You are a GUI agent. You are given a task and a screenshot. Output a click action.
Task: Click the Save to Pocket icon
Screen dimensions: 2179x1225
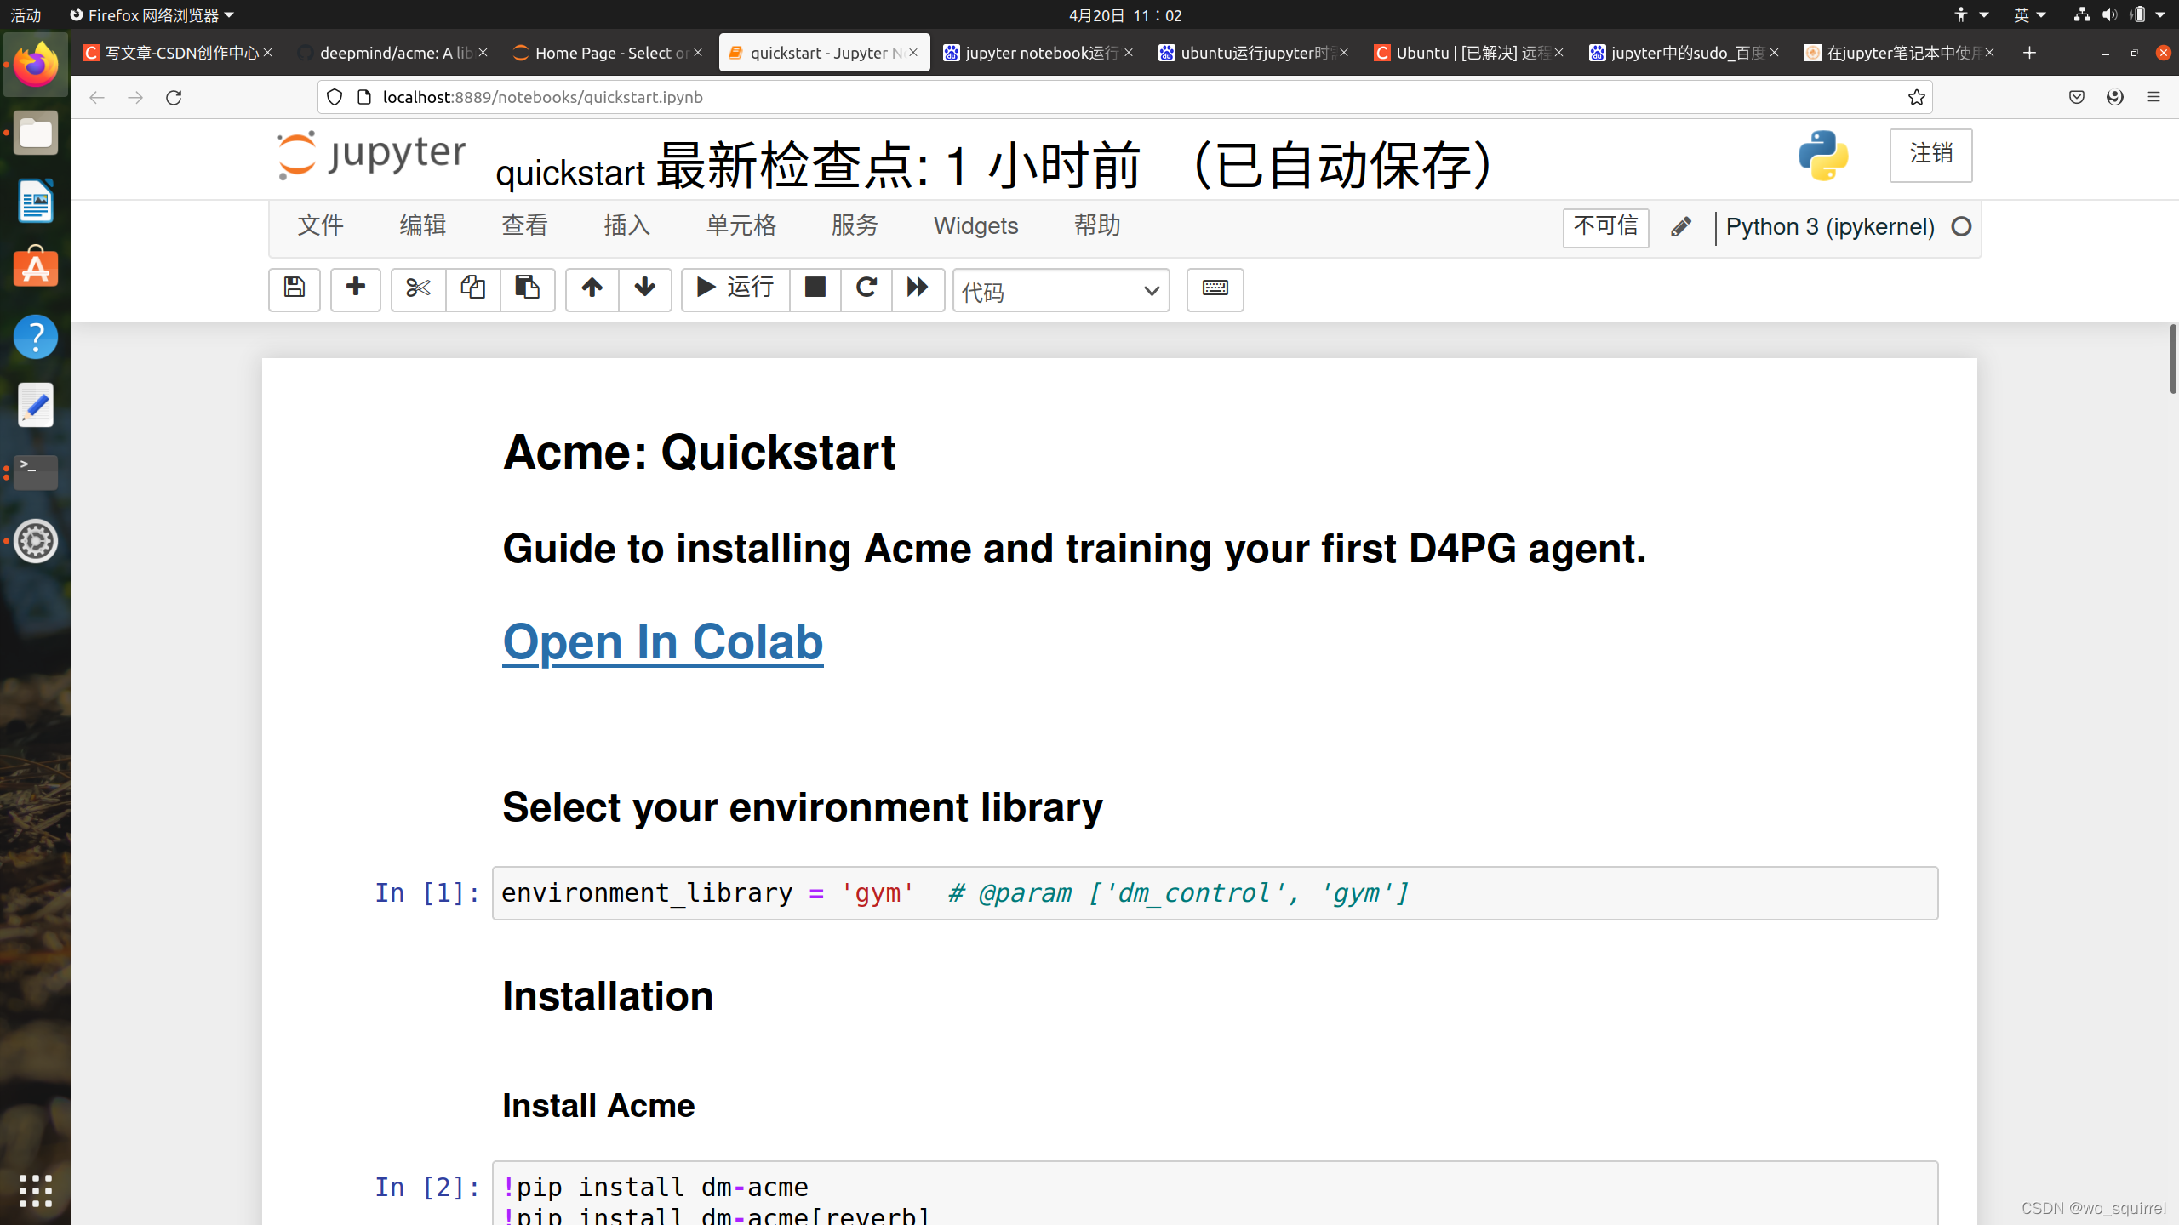point(2077,97)
